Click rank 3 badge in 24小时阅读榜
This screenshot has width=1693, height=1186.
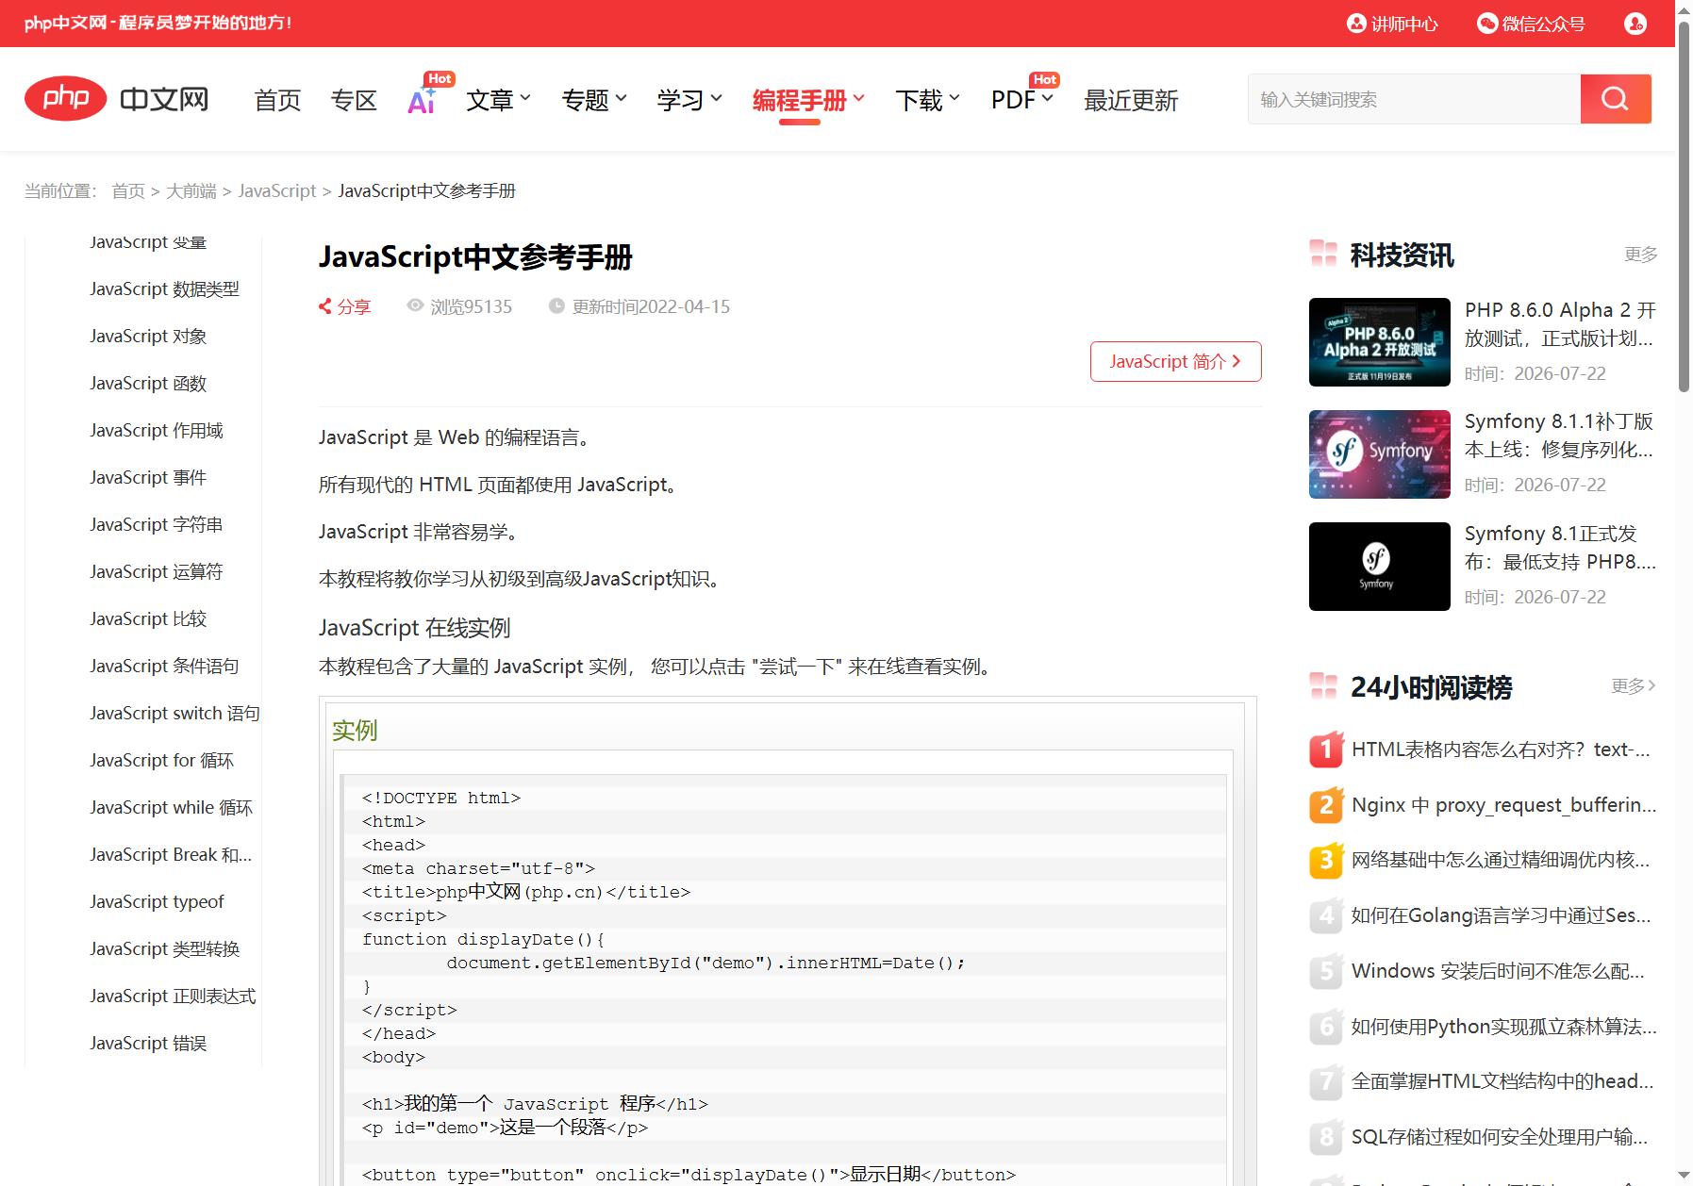click(1326, 860)
